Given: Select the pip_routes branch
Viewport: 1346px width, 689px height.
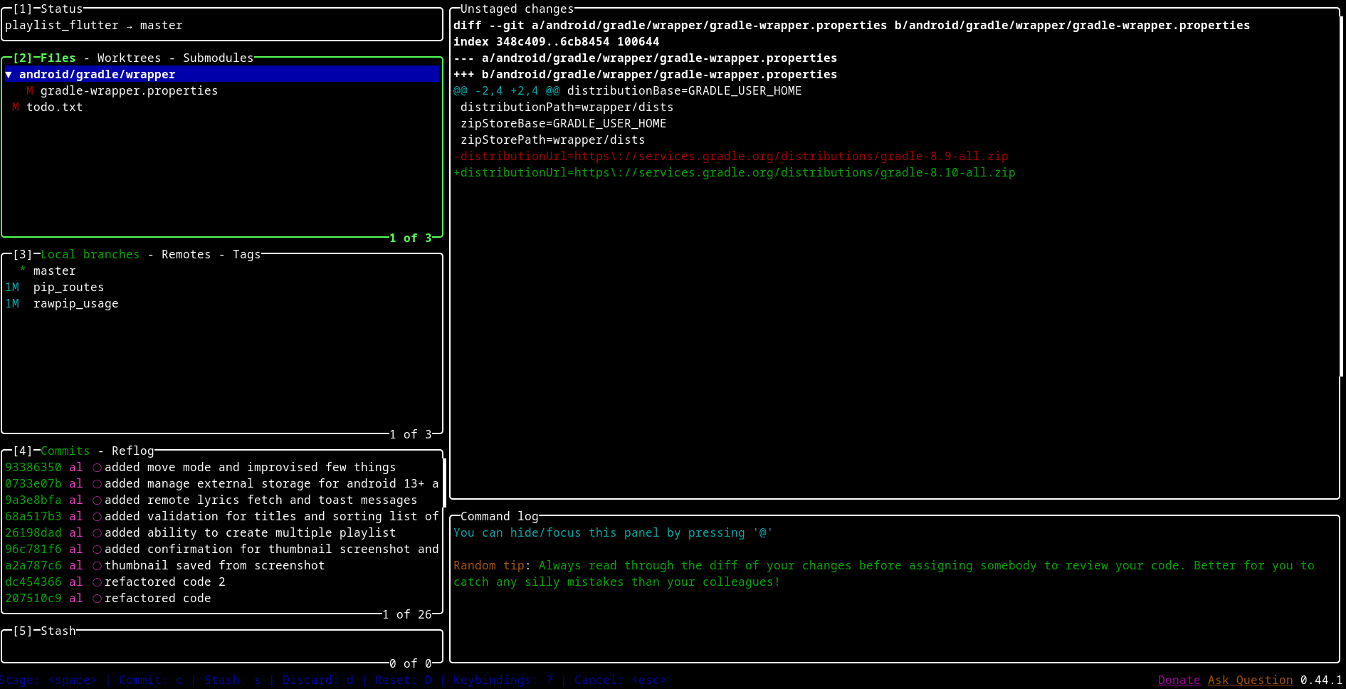Looking at the screenshot, I should 68,288.
